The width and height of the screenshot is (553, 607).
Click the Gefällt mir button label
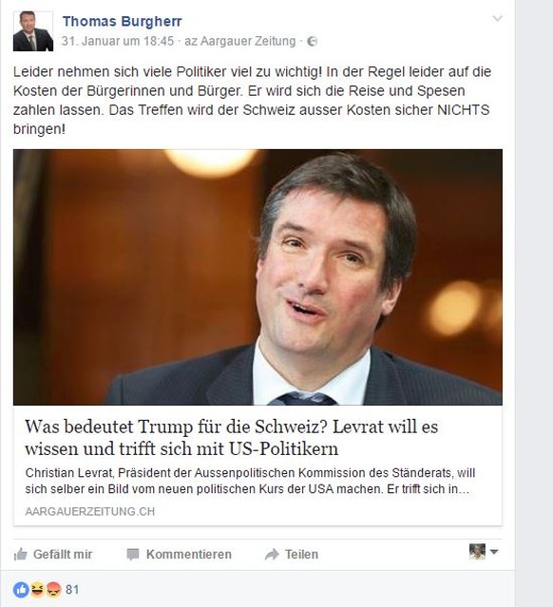(x=63, y=555)
